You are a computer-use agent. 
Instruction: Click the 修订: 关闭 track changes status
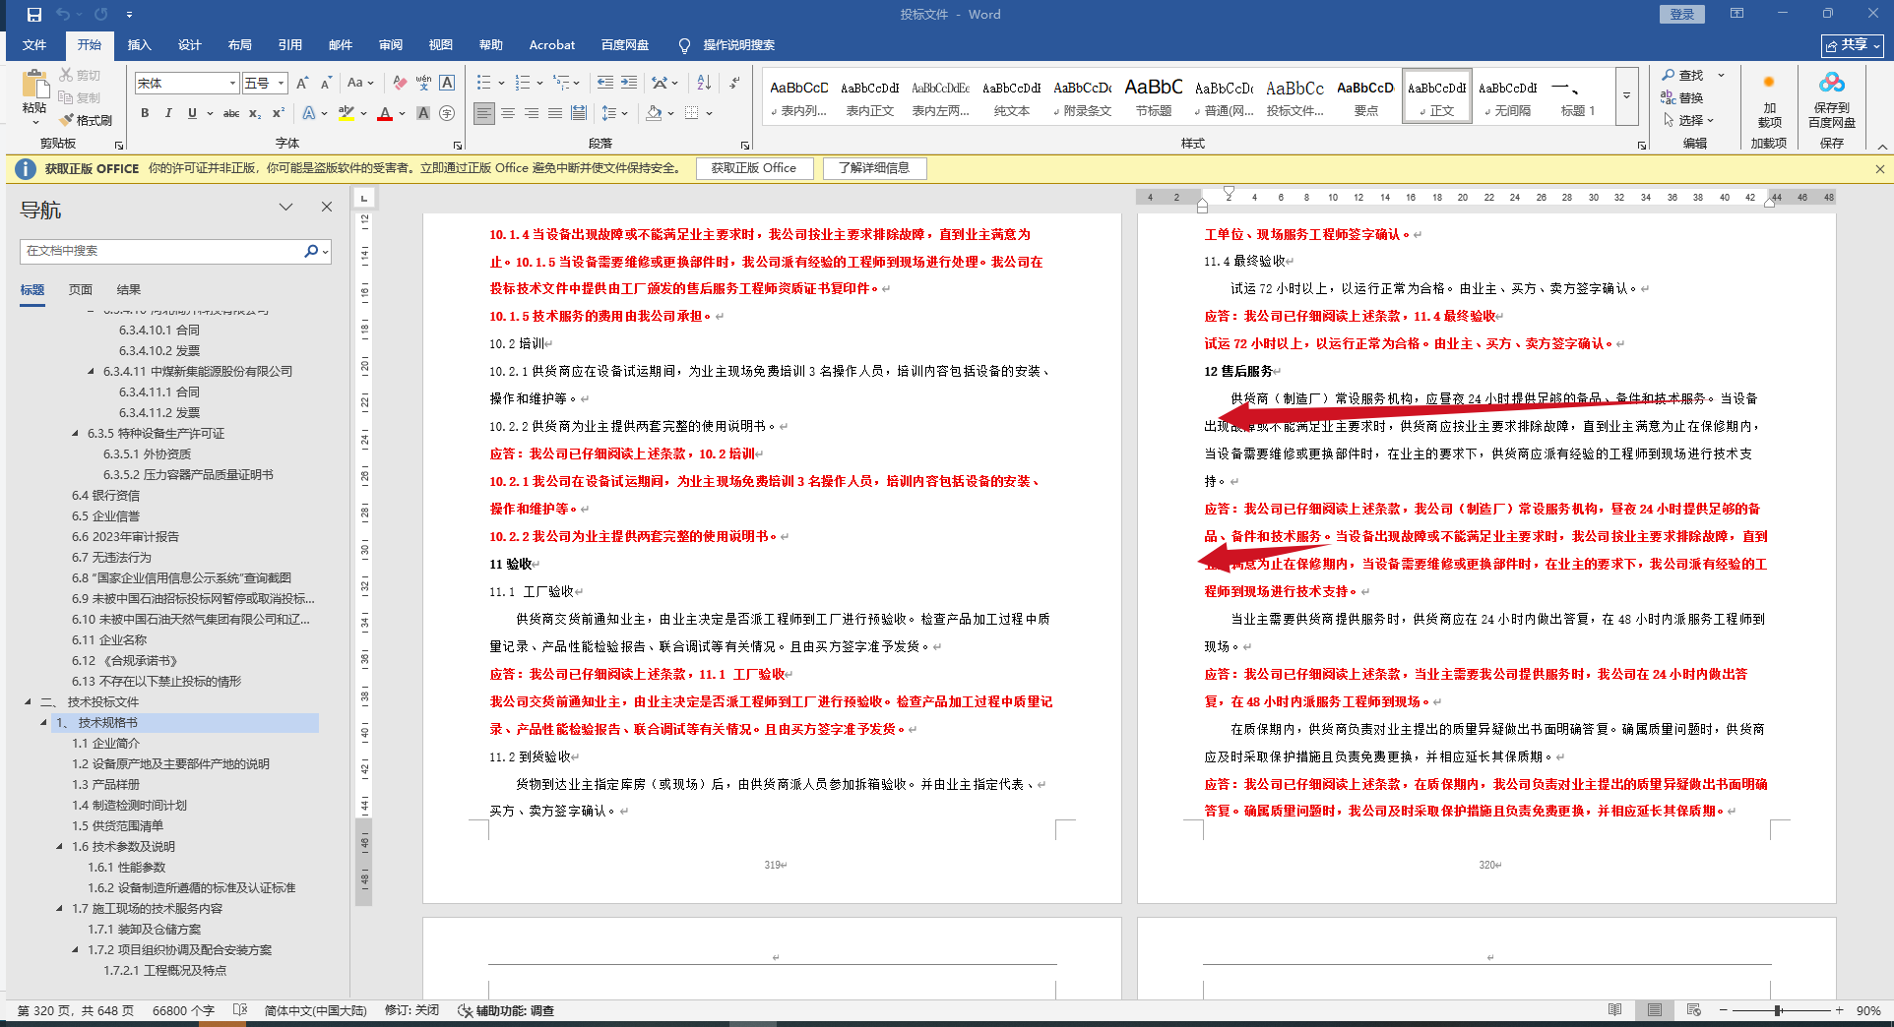(411, 1010)
